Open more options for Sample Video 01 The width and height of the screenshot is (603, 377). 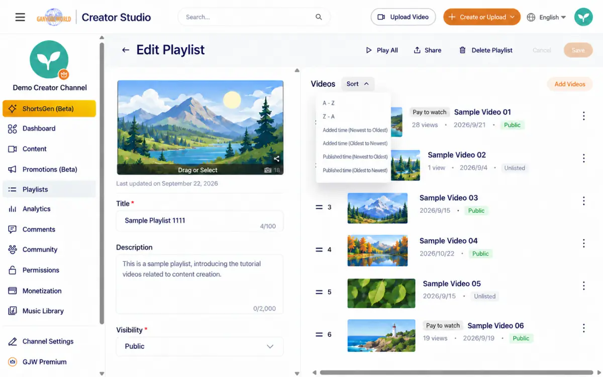click(583, 116)
